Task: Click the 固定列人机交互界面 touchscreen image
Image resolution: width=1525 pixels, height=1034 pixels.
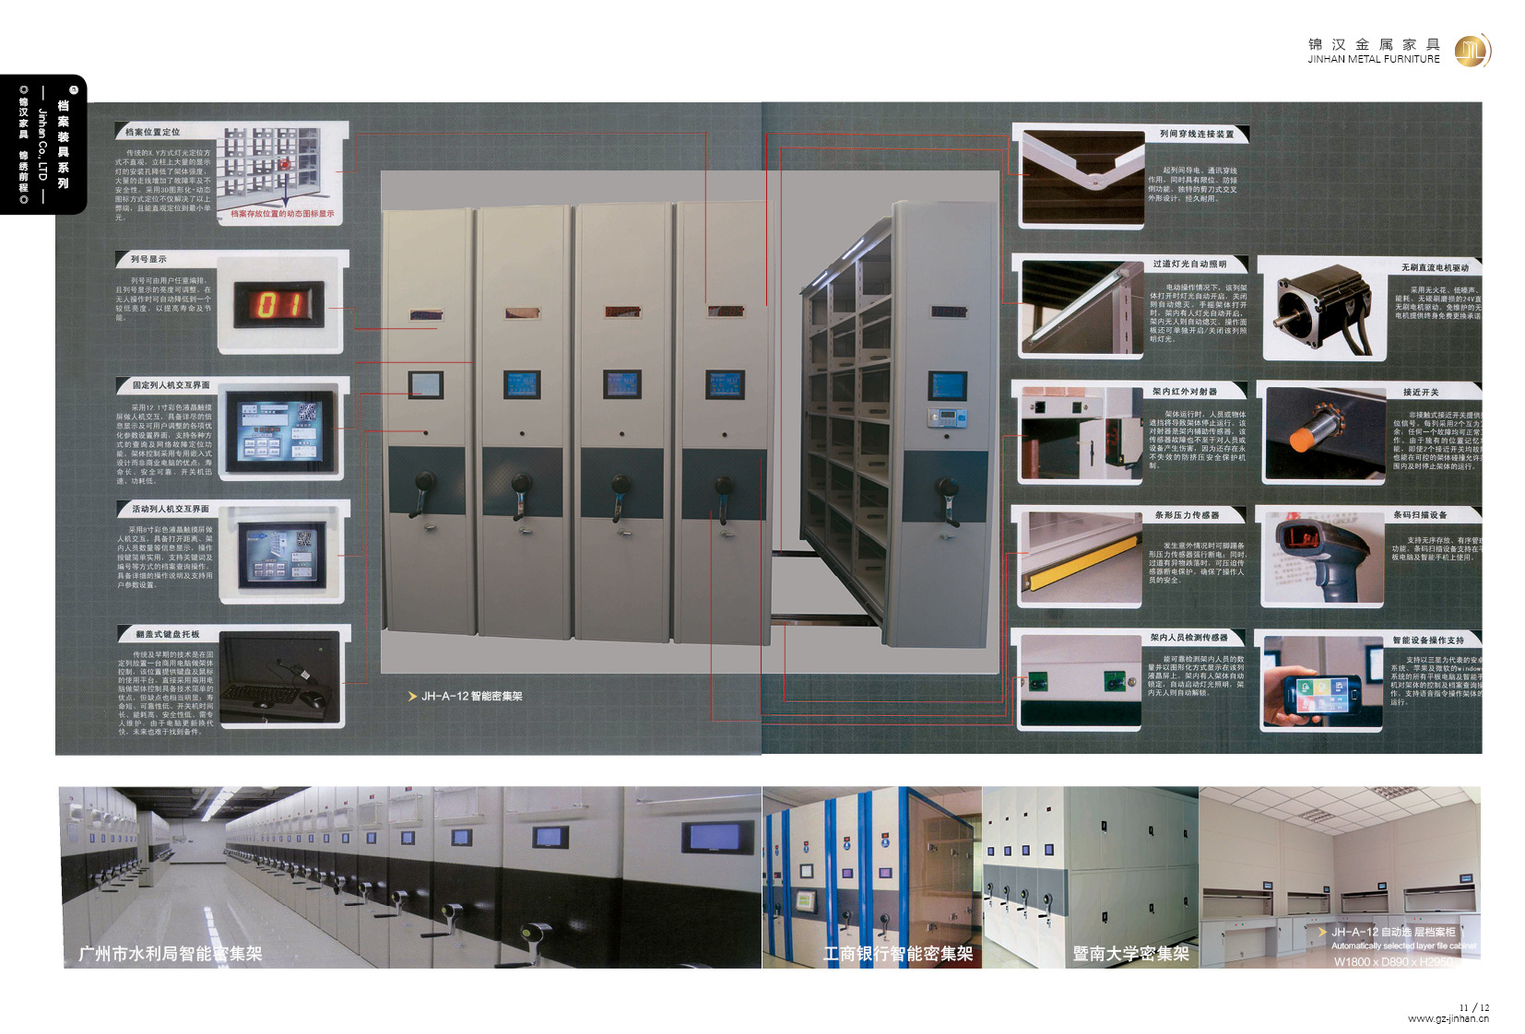Action: click(280, 431)
